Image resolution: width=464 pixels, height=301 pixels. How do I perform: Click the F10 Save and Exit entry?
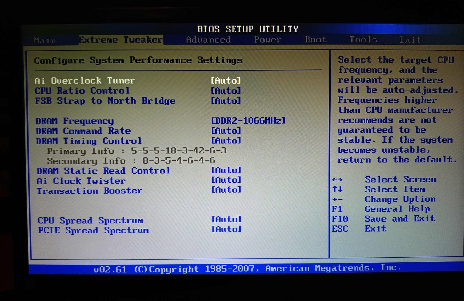(383, 219)
